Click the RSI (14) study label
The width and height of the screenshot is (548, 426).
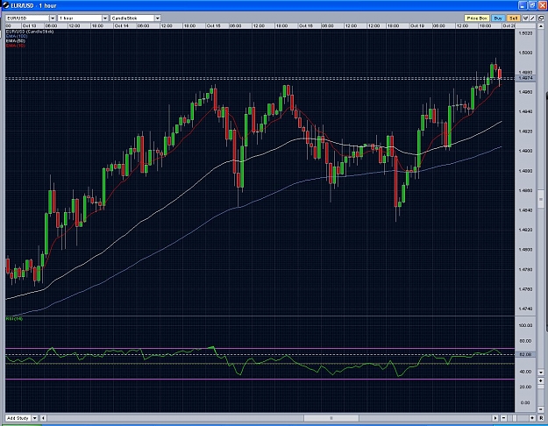(x=15, y=319)
